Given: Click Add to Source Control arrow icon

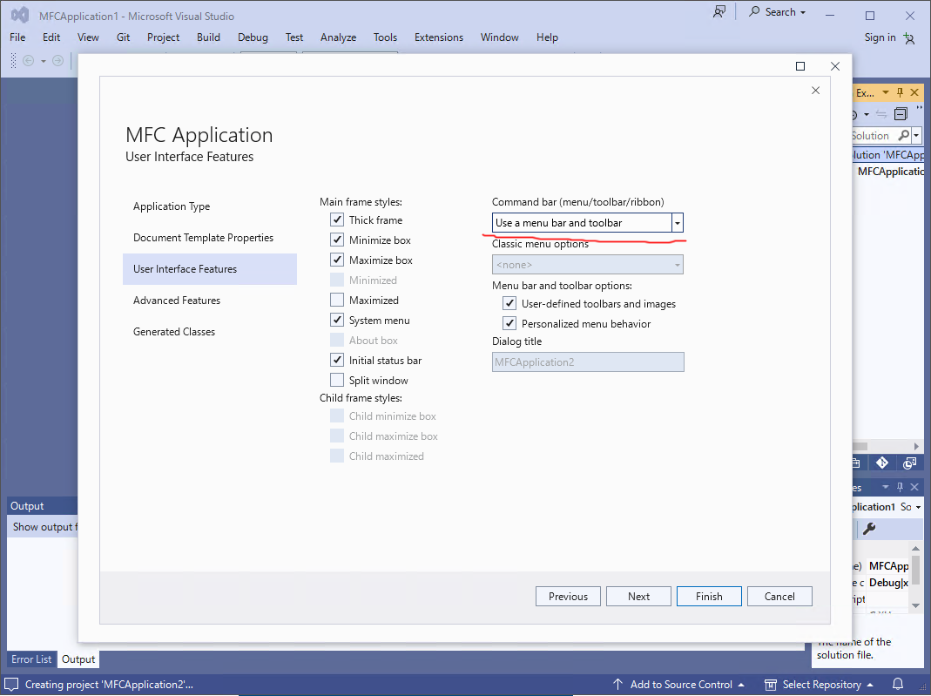Looking at the screenshot, I should [x=617, y=684].
